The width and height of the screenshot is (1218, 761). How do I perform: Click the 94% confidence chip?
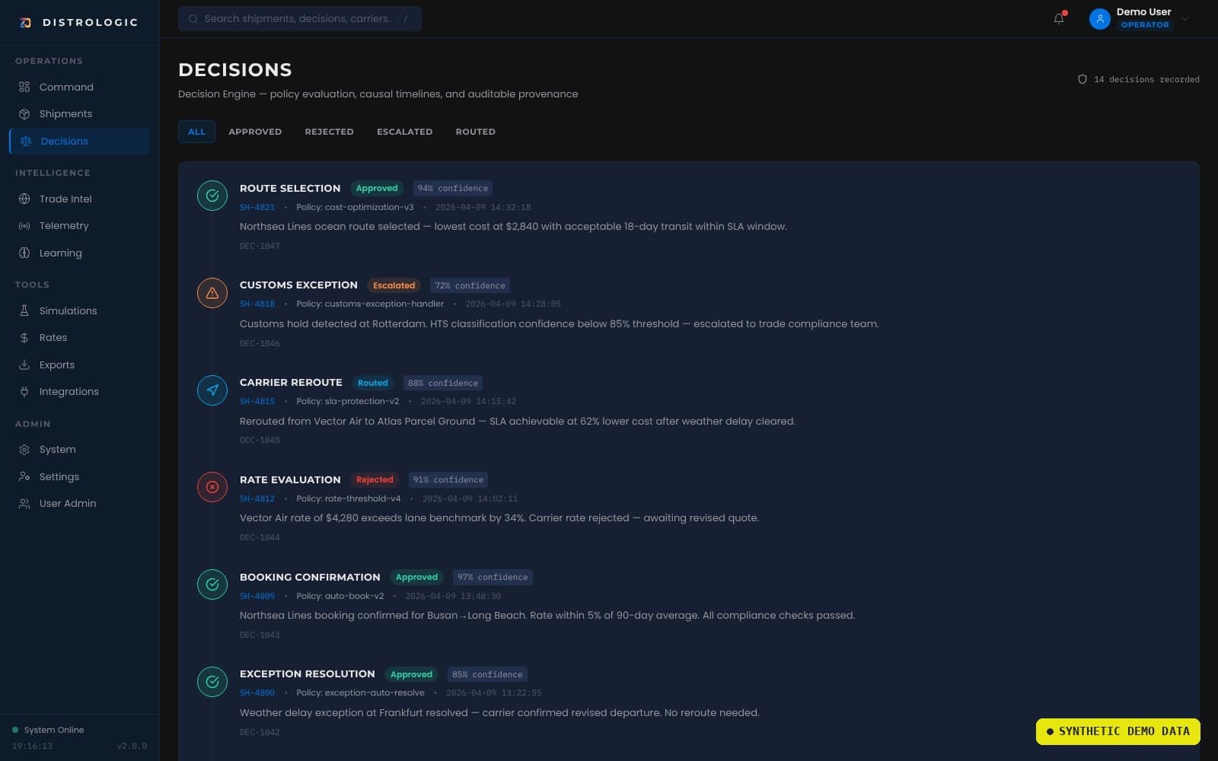pos(453,188)
